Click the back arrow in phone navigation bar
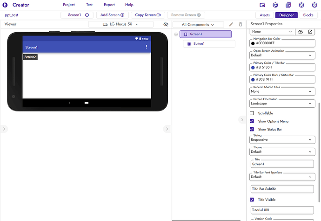Image resolution: width=321 pixels, height=221 pixels. tap(70, 103)
